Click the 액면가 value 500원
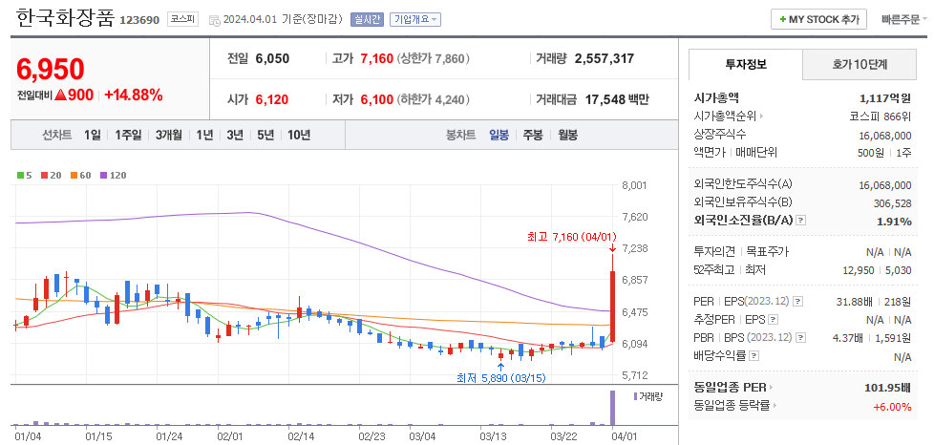 click(870, 153)
